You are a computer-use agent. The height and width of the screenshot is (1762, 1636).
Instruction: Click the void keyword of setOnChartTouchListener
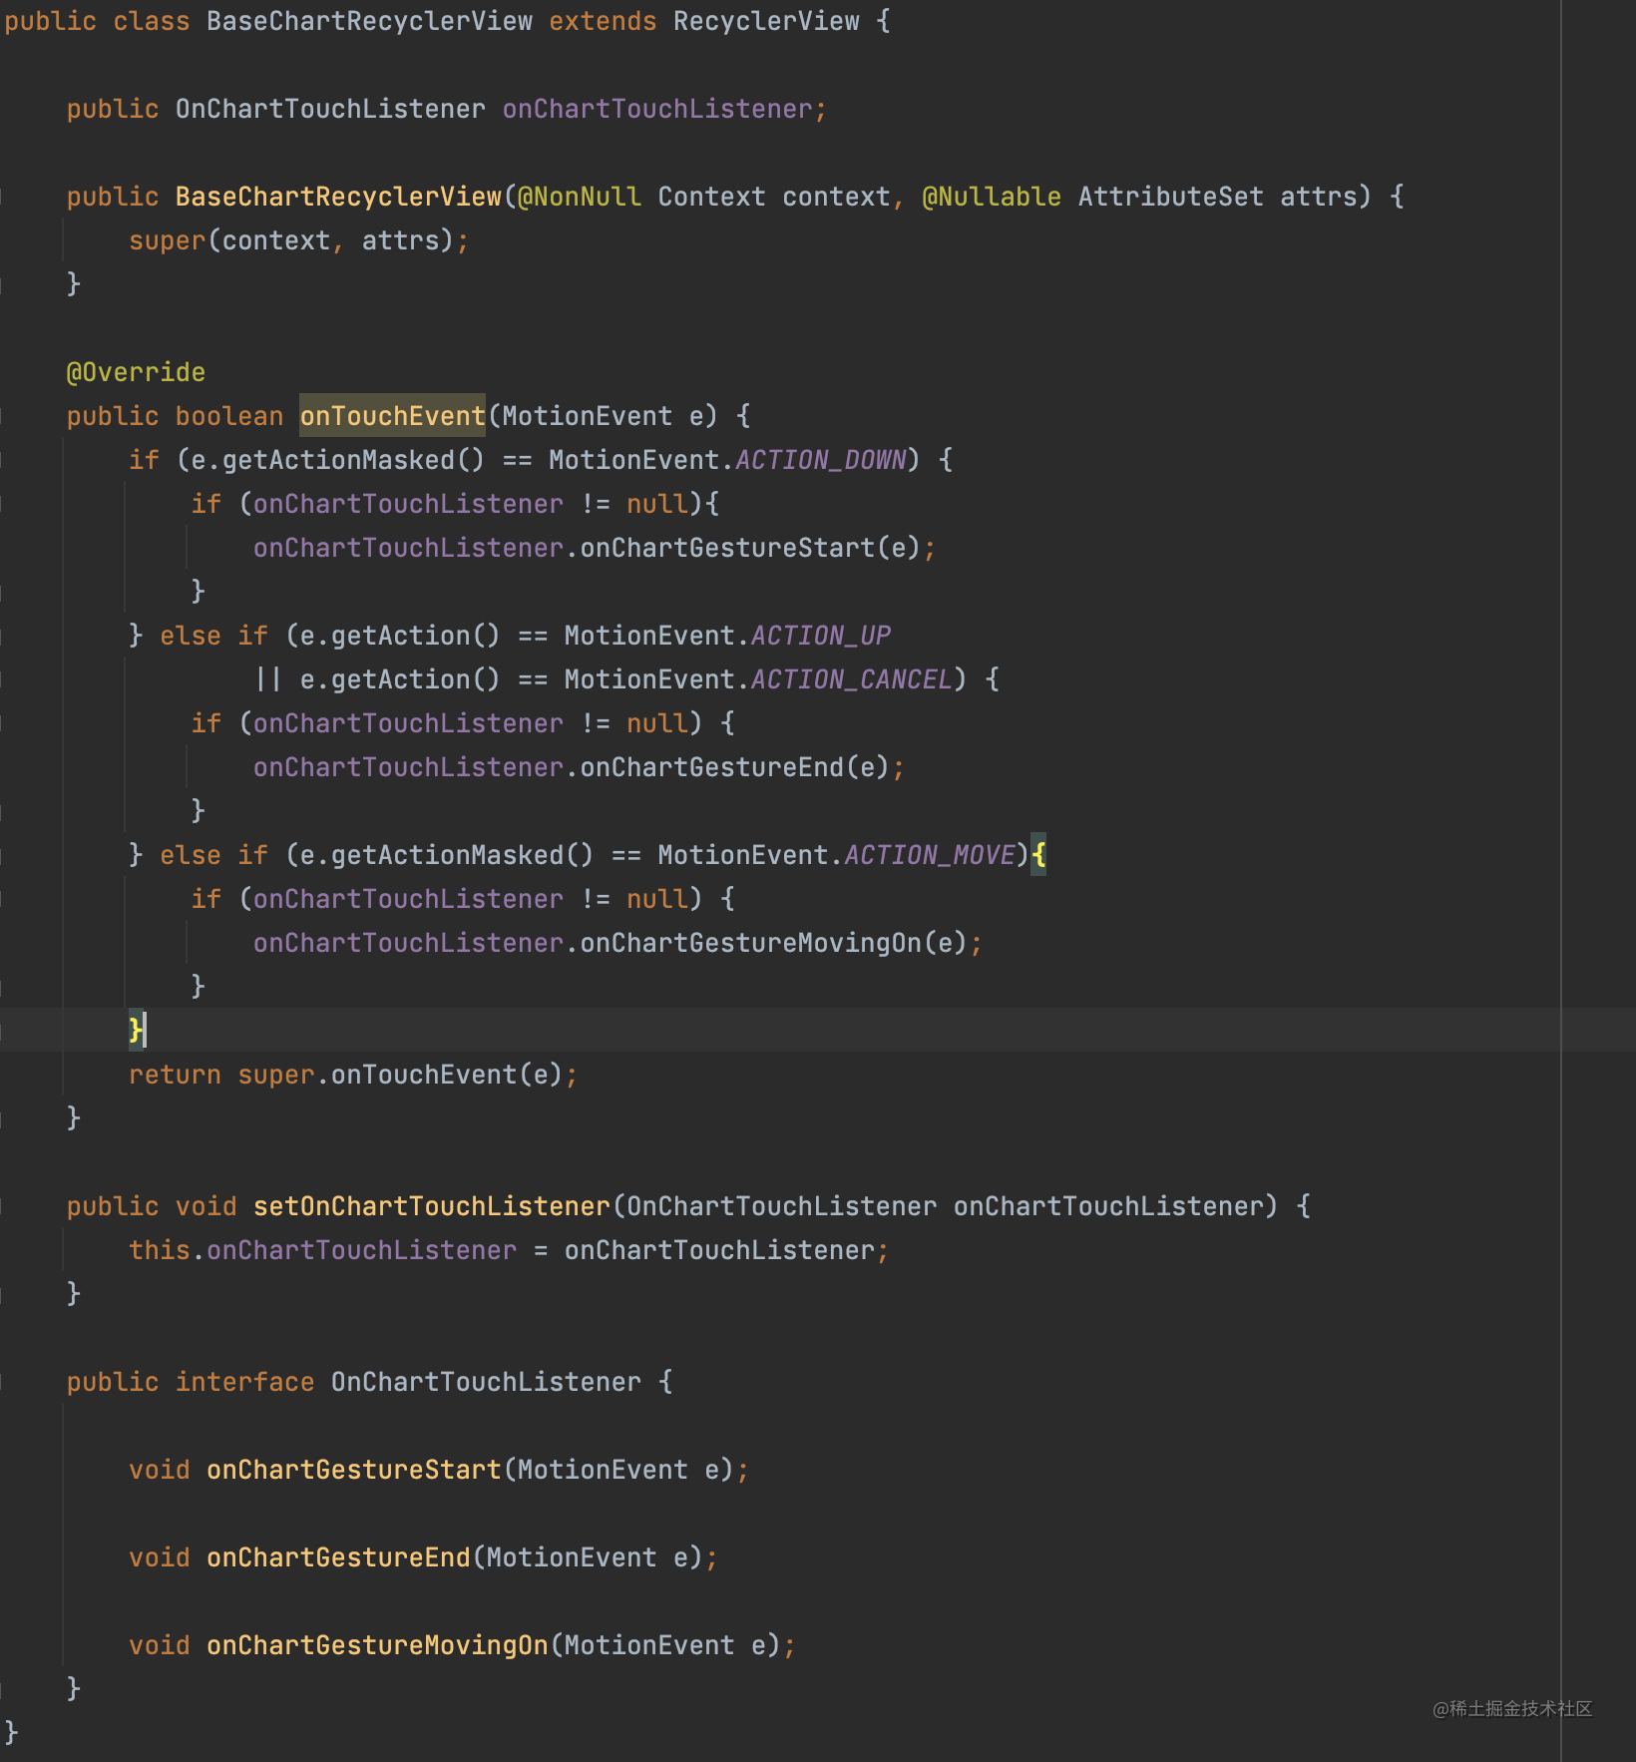click(206, 1206)
